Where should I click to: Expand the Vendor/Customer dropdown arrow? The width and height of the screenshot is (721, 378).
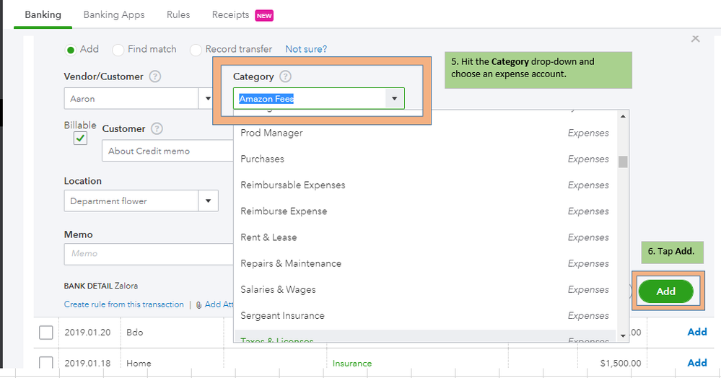208,99
